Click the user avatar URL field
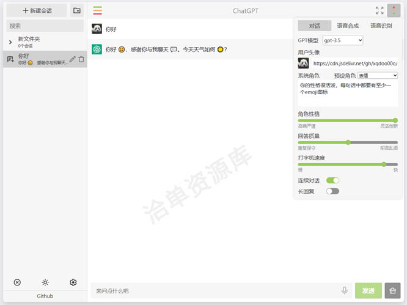 355,64
